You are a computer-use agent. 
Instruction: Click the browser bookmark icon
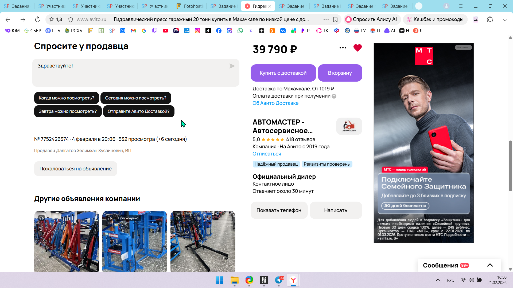[x=335, y=19]
